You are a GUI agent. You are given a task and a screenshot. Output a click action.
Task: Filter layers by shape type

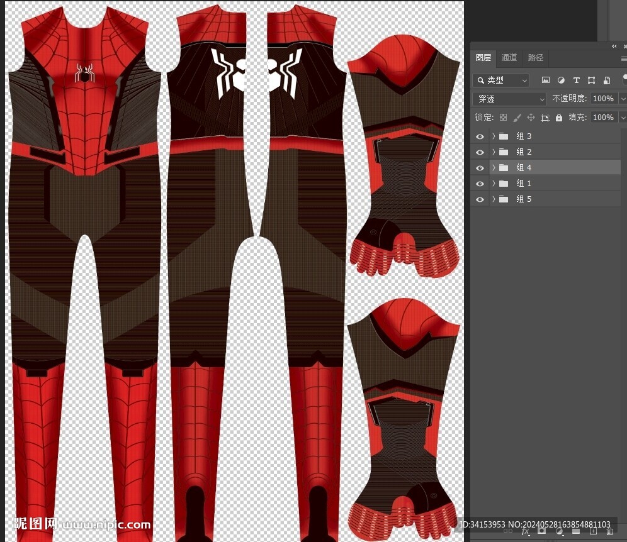click(591, 80)
